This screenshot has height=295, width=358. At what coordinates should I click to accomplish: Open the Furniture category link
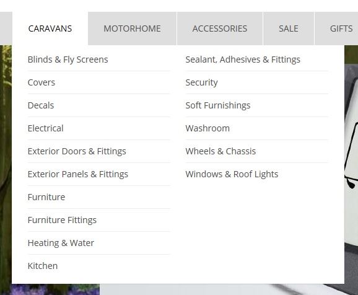pos(46,197)
